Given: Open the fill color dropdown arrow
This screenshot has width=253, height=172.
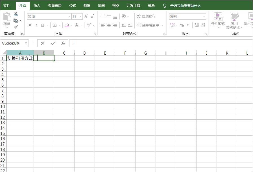Looking at the screenshot, I should coord(71,25).
